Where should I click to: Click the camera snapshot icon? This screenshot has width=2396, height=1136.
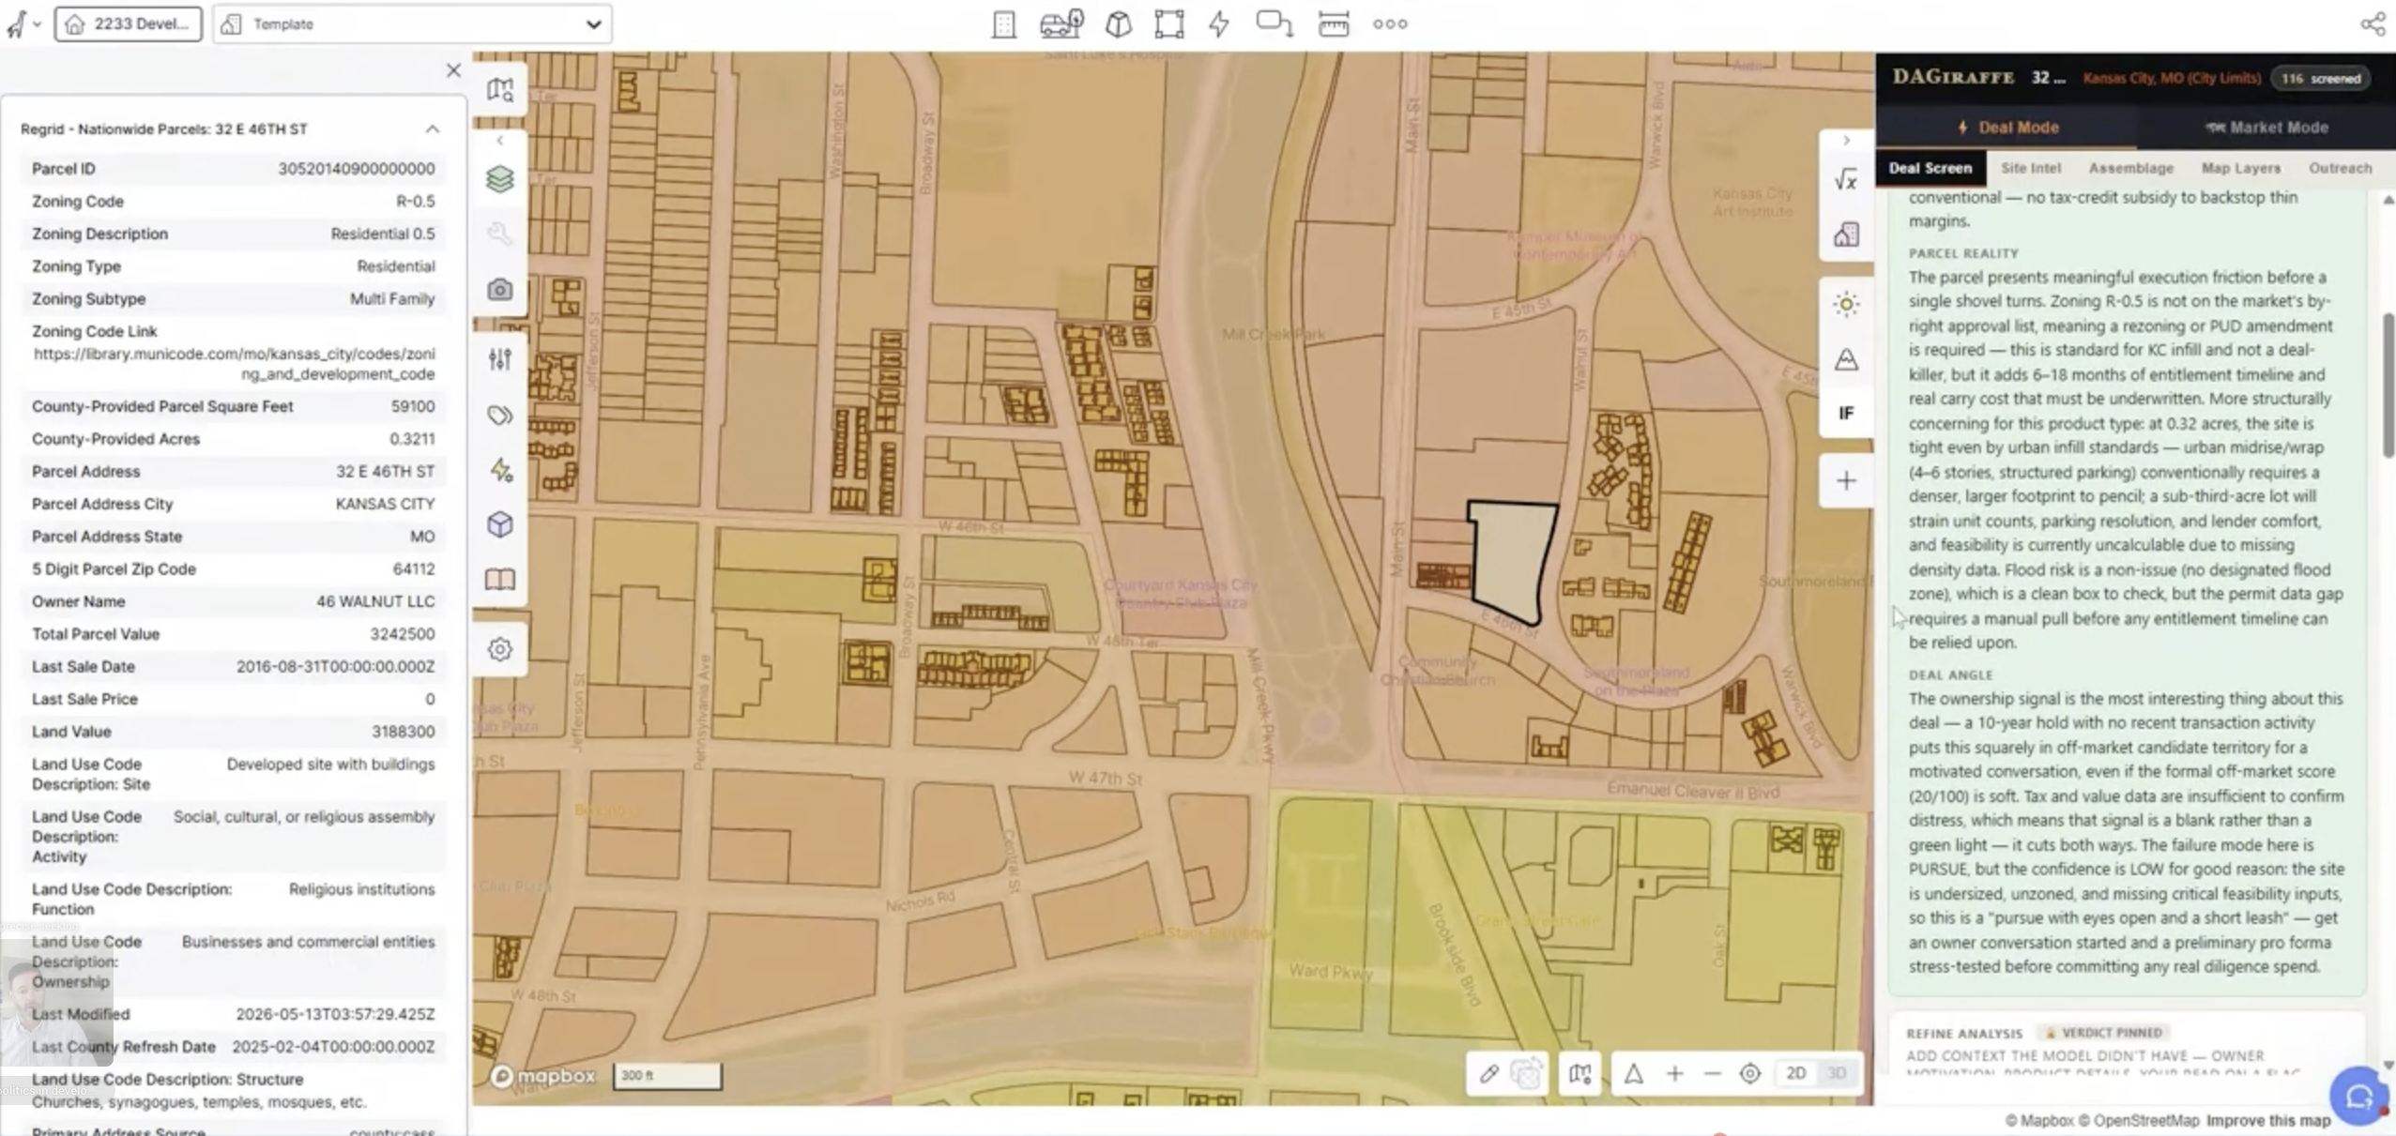point(500,289)
